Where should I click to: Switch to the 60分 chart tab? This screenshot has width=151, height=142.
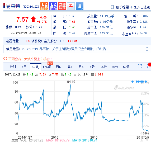126,67
